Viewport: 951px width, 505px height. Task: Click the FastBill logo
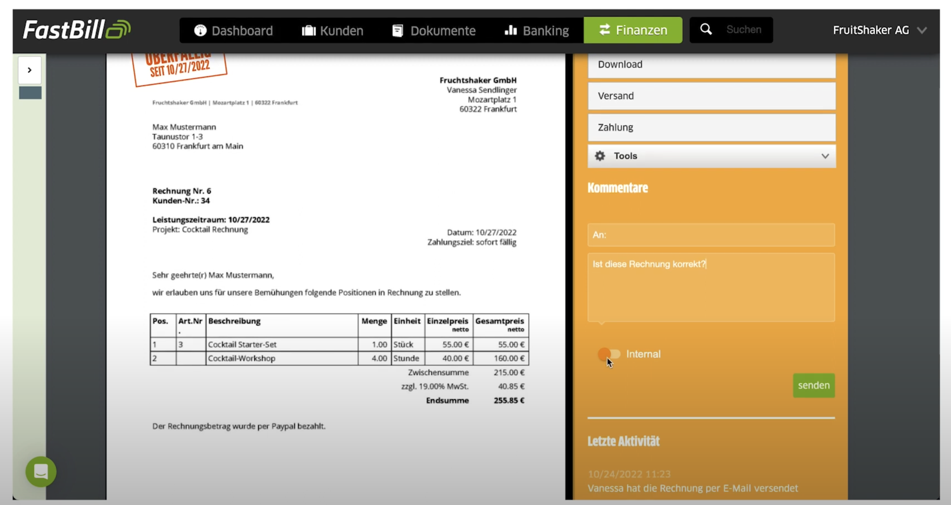(x=77, y=30)
